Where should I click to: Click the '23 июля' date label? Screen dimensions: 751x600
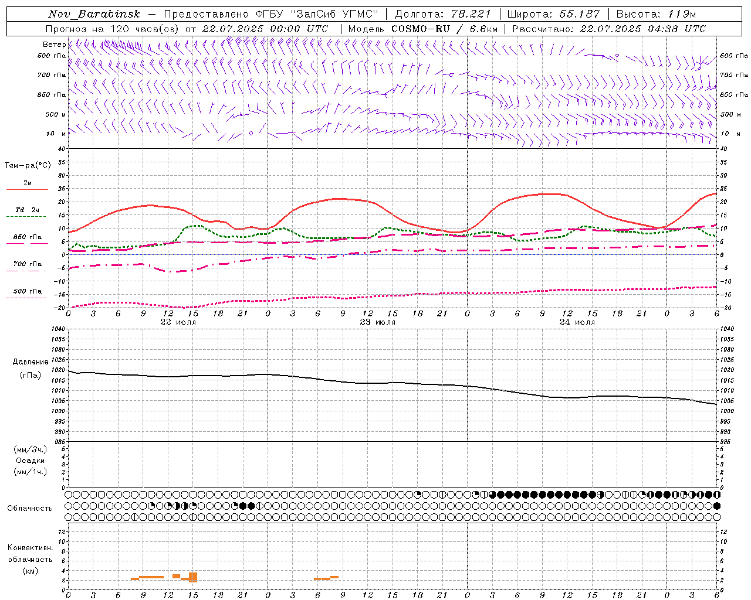pos(377,322)
